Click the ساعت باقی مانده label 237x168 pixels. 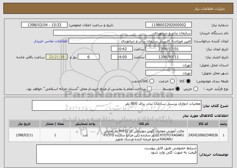30,57
